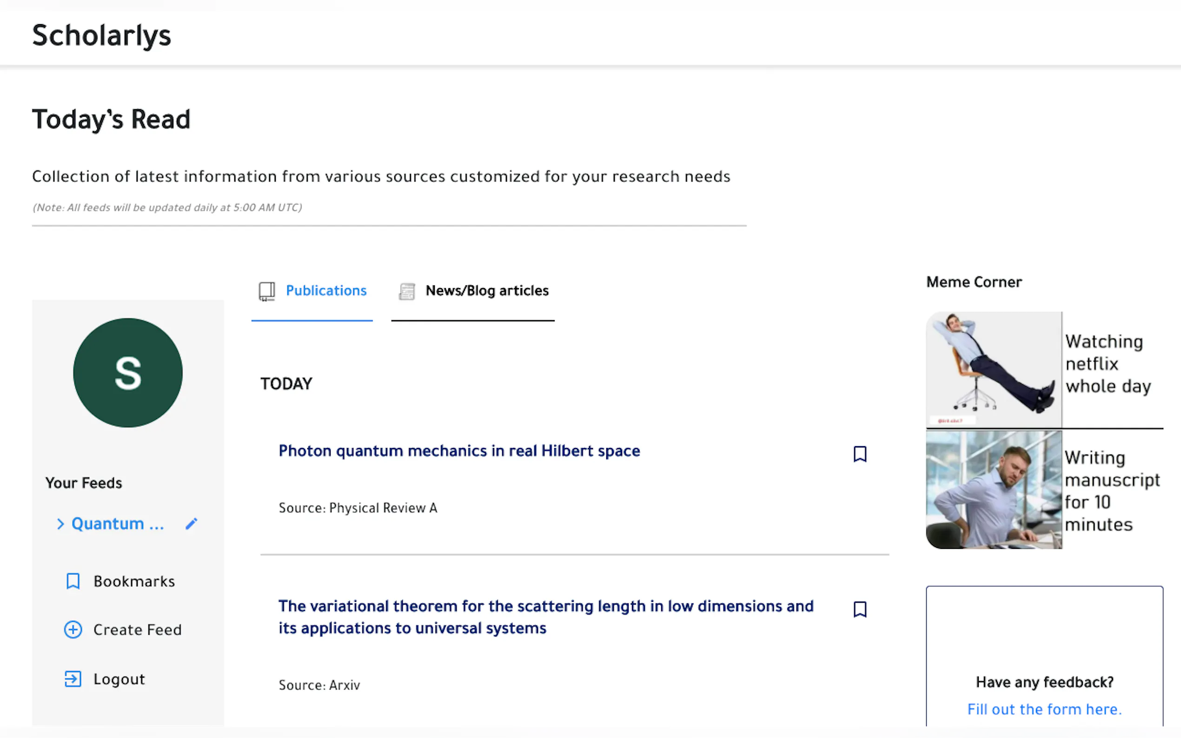Click the Create Feed plus icon
The image size is (1181, 738).
pos(73,630)
